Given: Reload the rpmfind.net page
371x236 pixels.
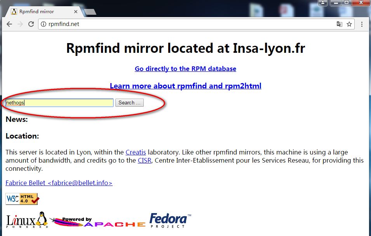Looking at the screenshot, I should [x=31, y=24].
